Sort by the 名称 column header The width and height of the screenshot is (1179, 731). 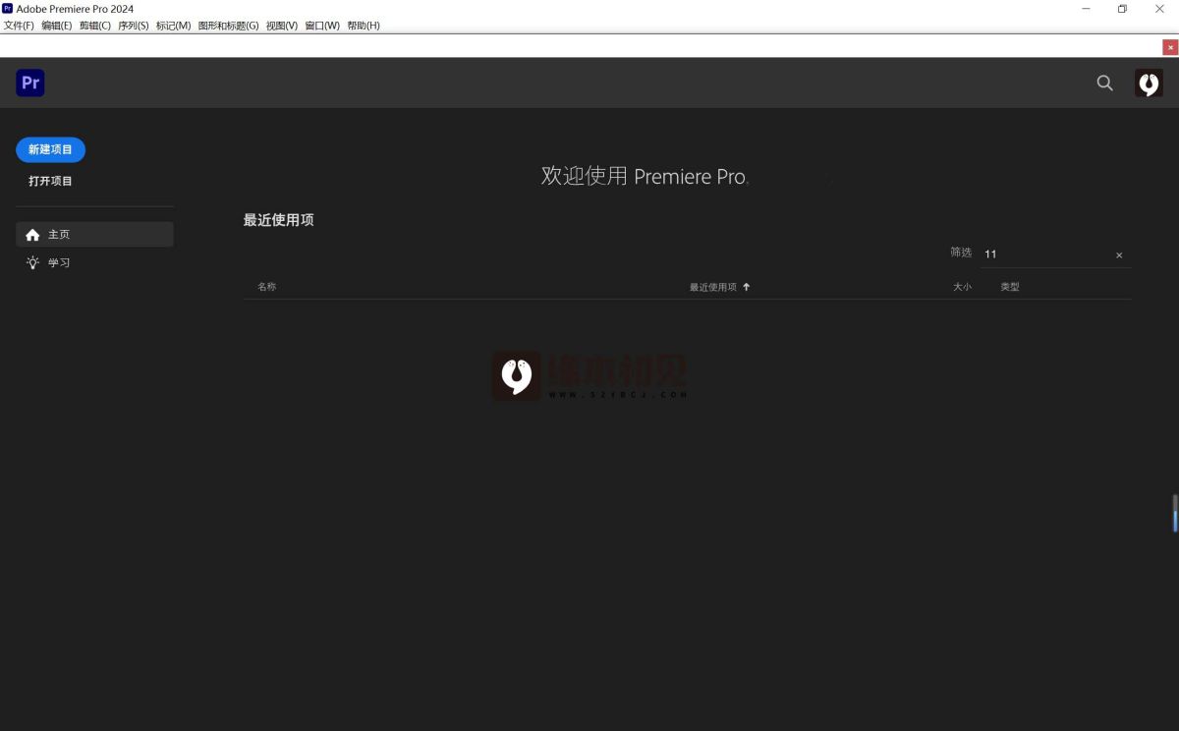[x=267, y=287]
